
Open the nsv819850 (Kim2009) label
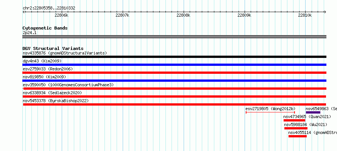pyautogui.click(x=44, y=77)
